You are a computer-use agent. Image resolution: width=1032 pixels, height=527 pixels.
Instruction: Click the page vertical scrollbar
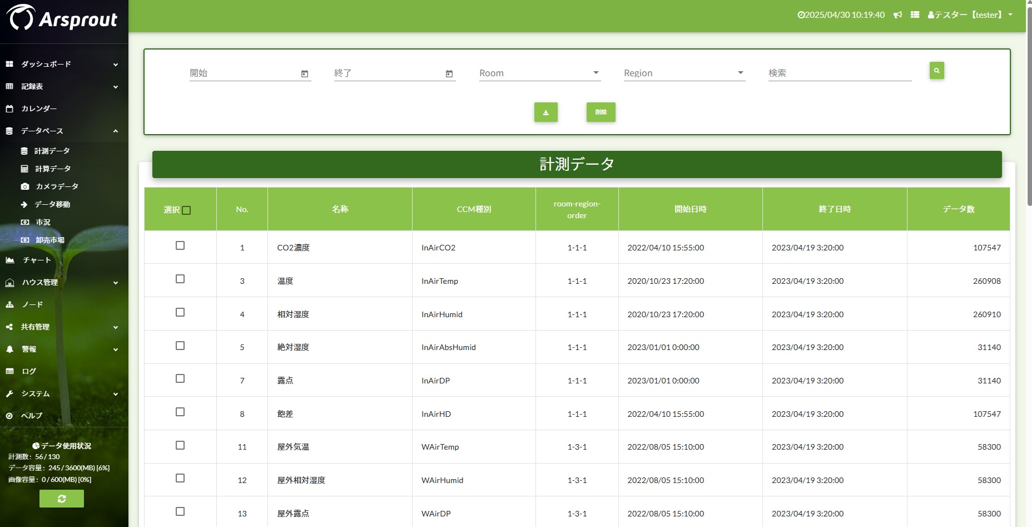[x=1029, y=106]
